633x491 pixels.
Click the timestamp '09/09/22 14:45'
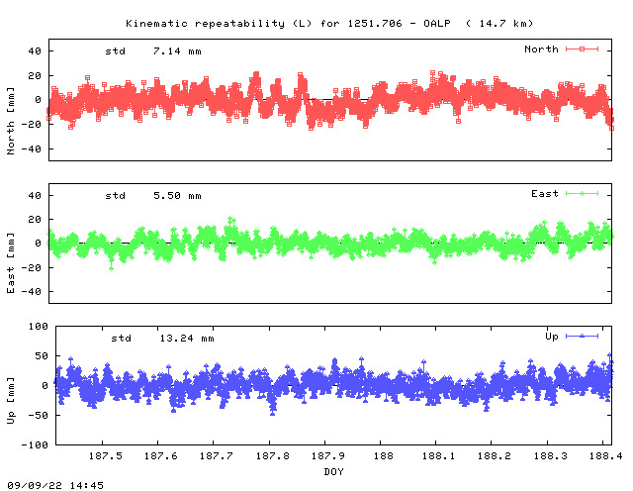coord(55,485)
